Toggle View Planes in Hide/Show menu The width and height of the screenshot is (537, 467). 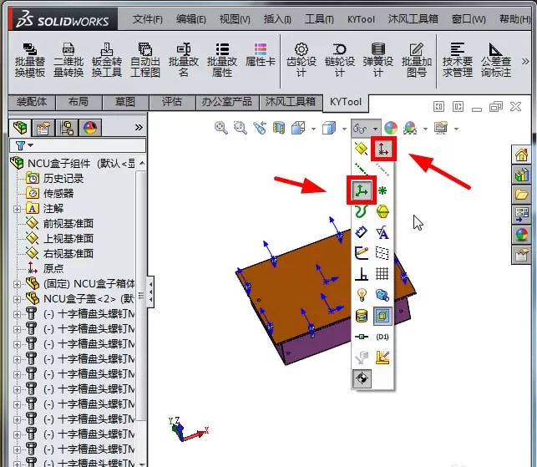pos(361,149)
